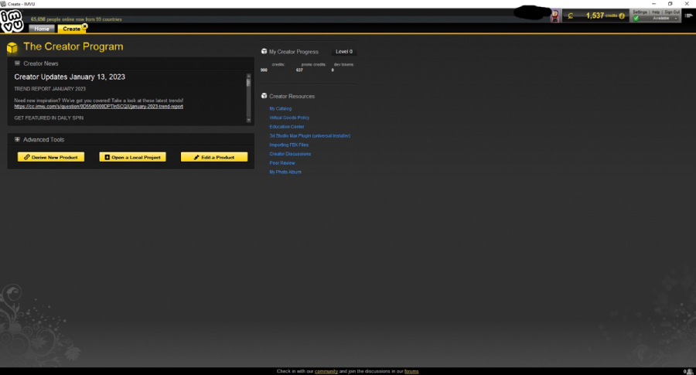Click the IMVU logo icon

(12, 22)
